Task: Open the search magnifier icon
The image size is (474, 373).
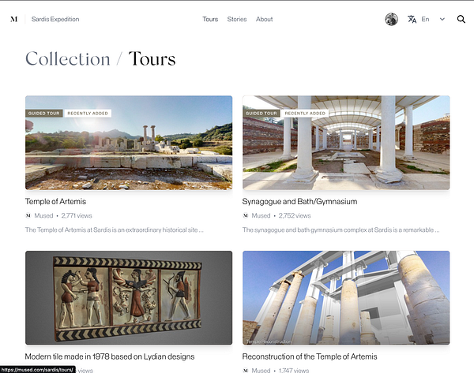Action: point(461,19)
